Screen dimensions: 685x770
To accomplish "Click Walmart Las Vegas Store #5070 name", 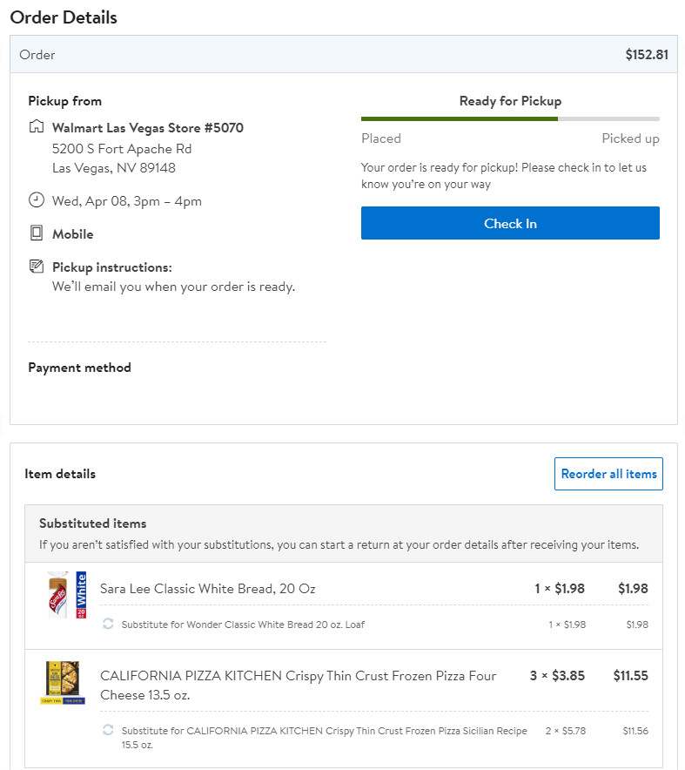I will tap(148, 128).
